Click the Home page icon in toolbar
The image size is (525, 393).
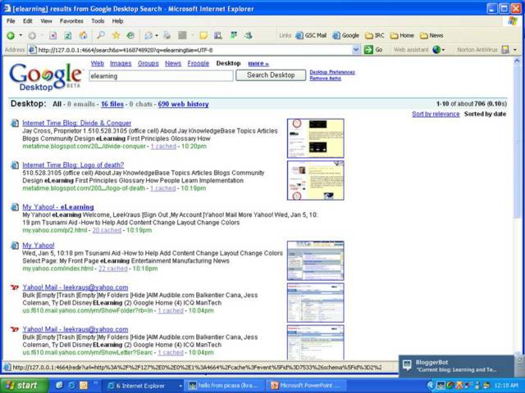click(83, 35)
